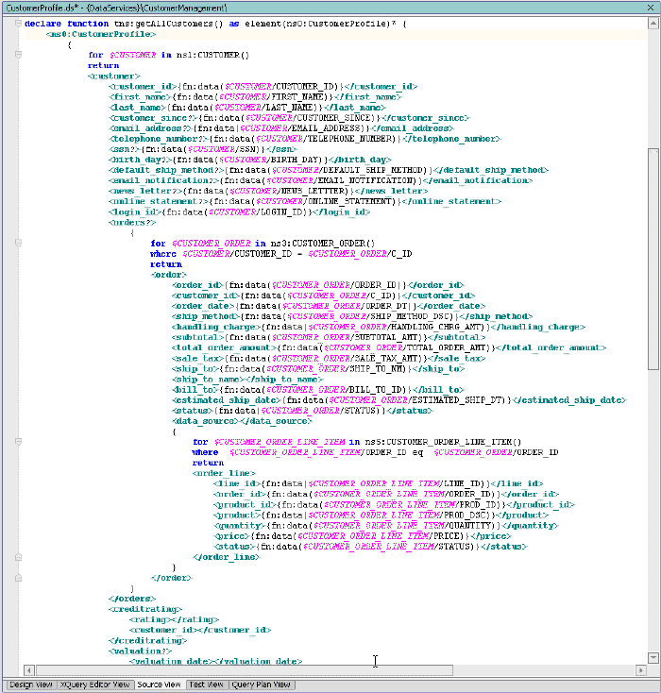Collapse the 'for $CUSTOMER_ORDER_LINE_ITEM' fold marker
The height and width of the screenshot is (693, 661).
18,442
